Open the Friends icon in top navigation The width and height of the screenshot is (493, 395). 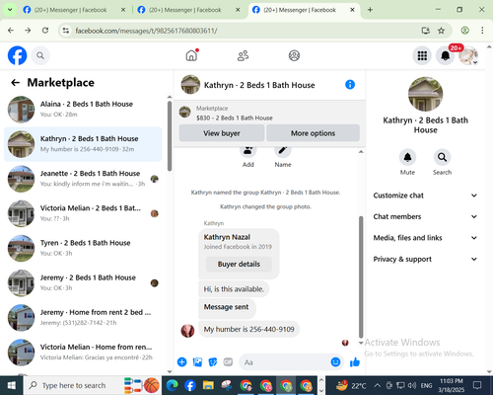(x=243, y=55)
